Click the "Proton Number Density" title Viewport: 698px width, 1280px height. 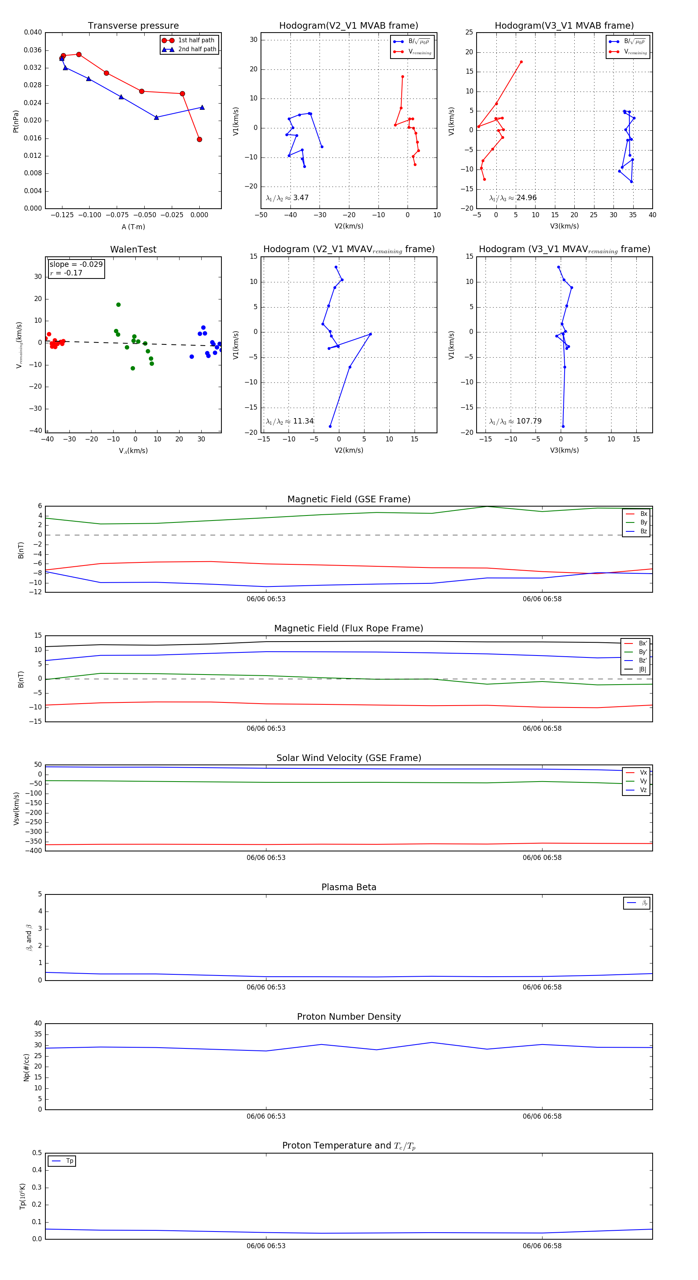(349, 1017)
